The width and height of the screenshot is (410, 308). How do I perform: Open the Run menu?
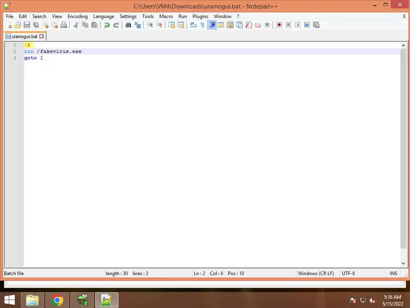(183, 16)
